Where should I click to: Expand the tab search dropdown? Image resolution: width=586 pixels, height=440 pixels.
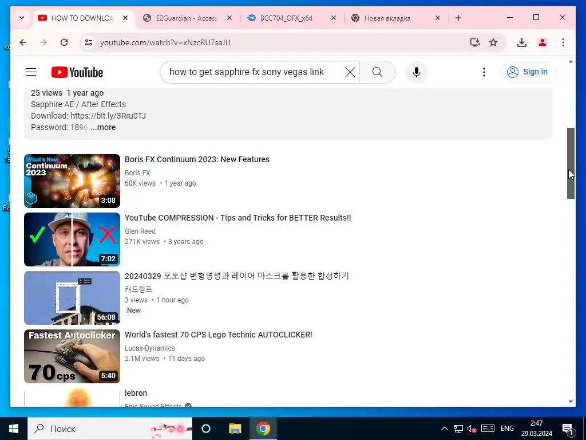[x=22, y=18]
